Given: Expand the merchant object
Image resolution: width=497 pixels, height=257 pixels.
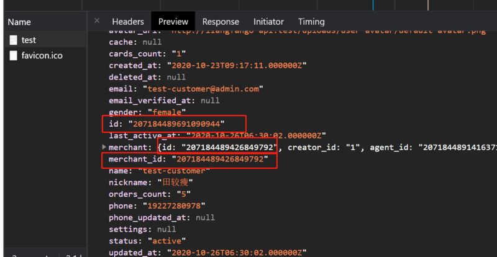Looking at the screenshot, I should [x=104, y=147].
